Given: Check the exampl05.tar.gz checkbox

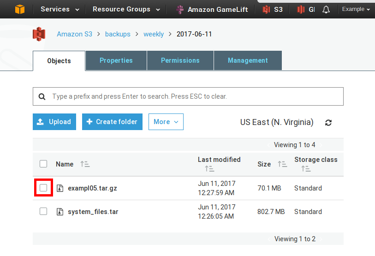Looking at the screenshot, I should pos(43,188).
